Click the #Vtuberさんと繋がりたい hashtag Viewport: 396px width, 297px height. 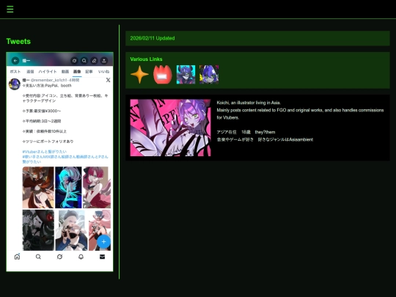coord(45,152)
